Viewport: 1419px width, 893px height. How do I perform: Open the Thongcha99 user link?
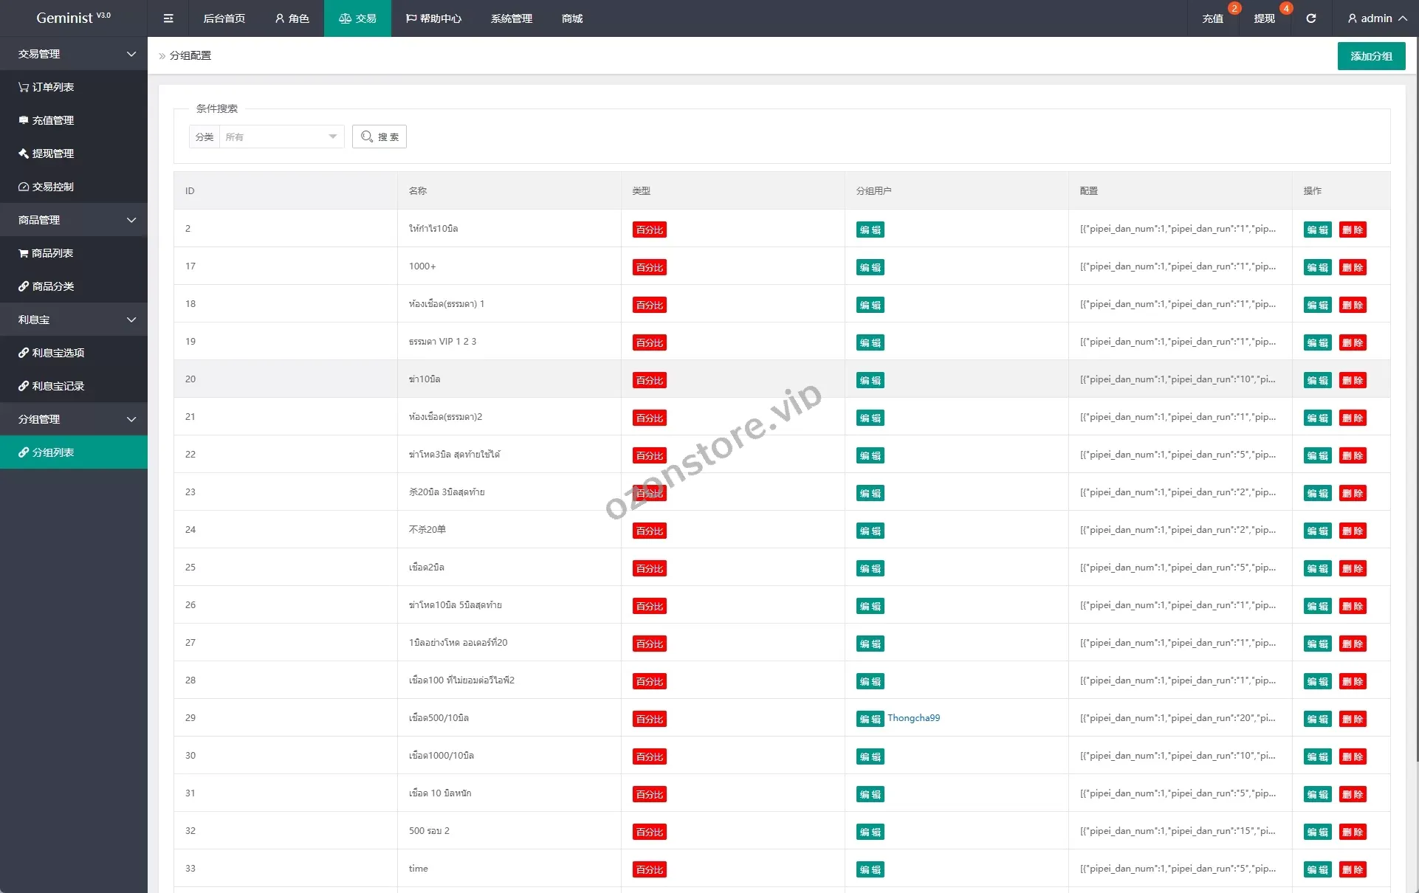[913, 718]
